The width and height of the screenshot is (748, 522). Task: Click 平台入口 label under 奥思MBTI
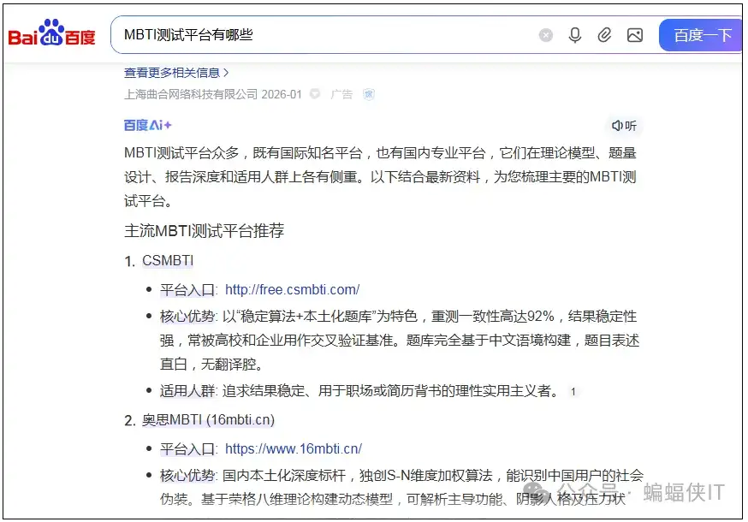[187, 448]
